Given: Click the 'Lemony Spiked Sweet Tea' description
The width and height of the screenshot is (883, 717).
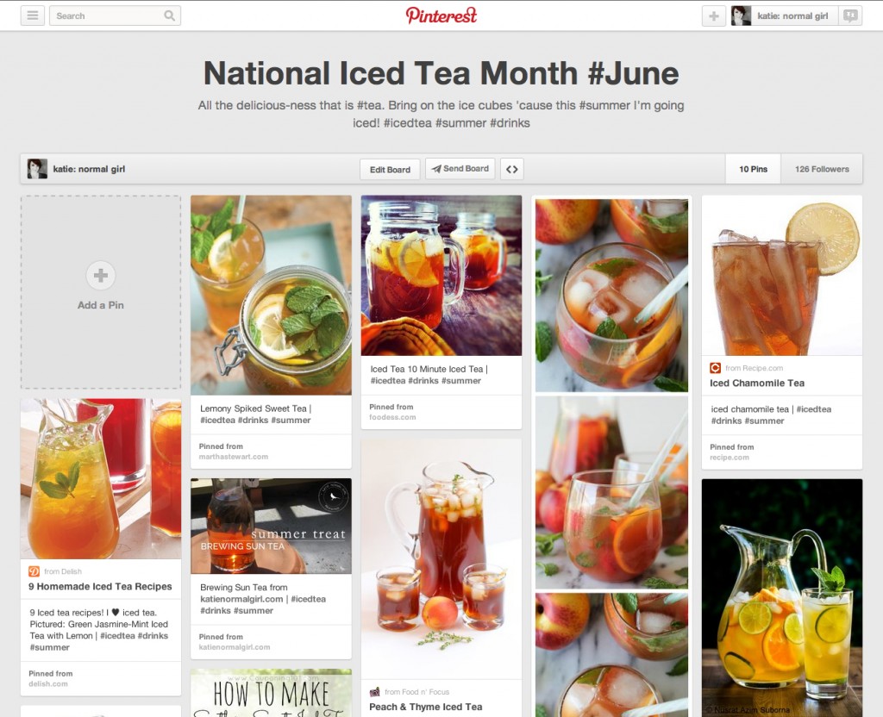Looking at the screenshot, I should point(255,415).
